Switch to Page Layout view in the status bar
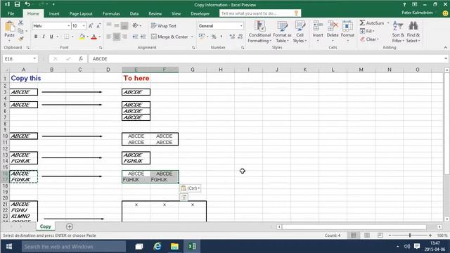This screenshot has height=253, width=450. tap(367, 235)
